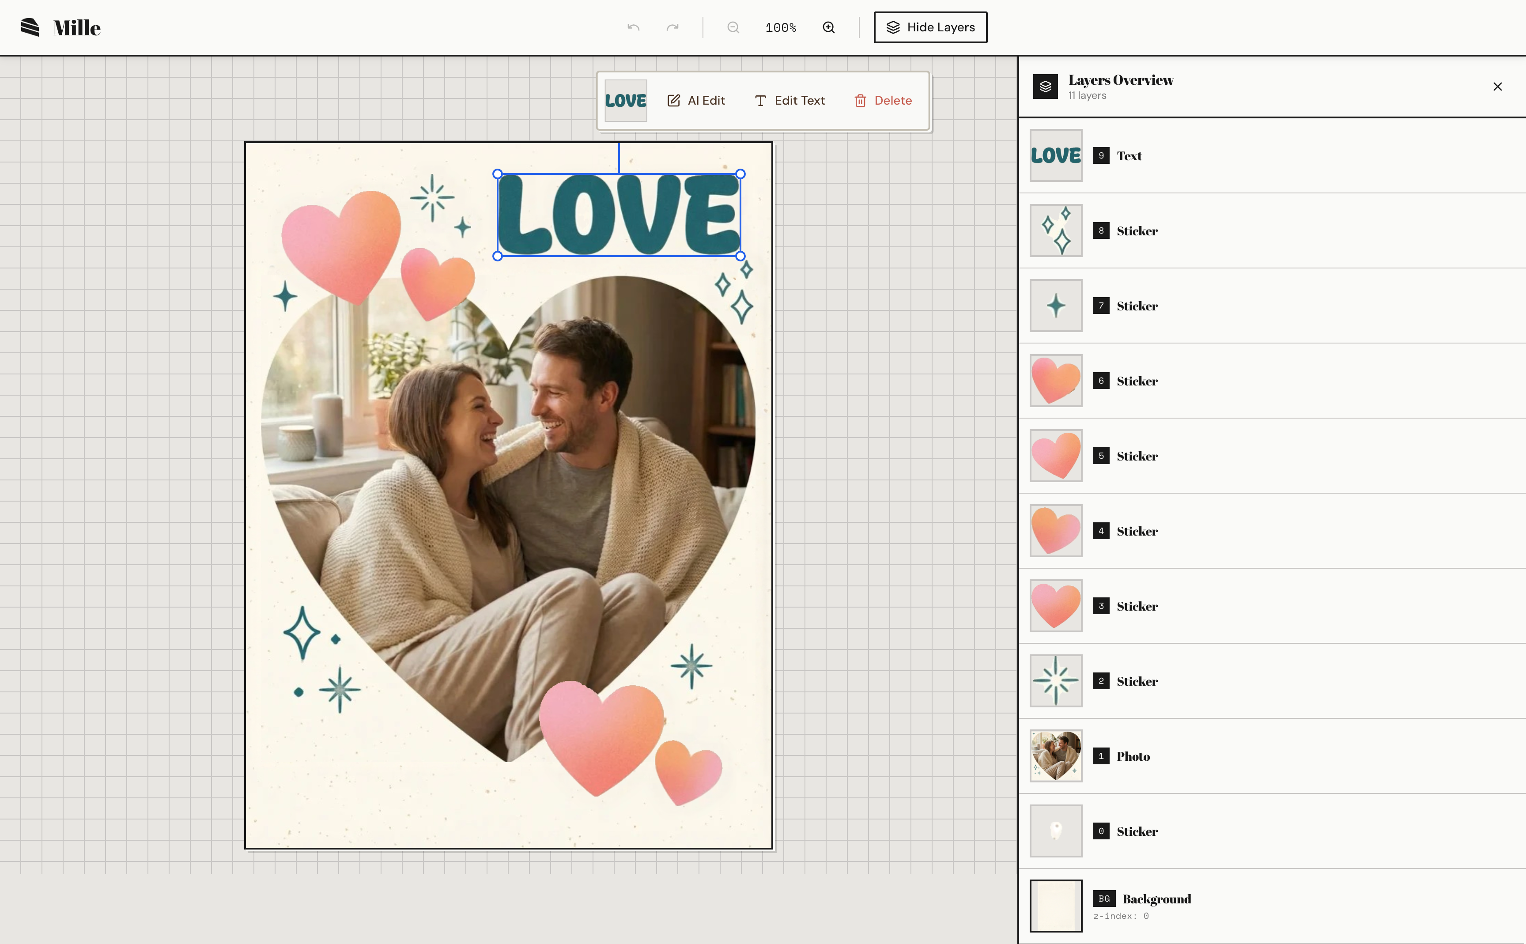Viewport: 1526px width, 944px height.
Task: Click the undo arrow icon
Action: (633, 27)
